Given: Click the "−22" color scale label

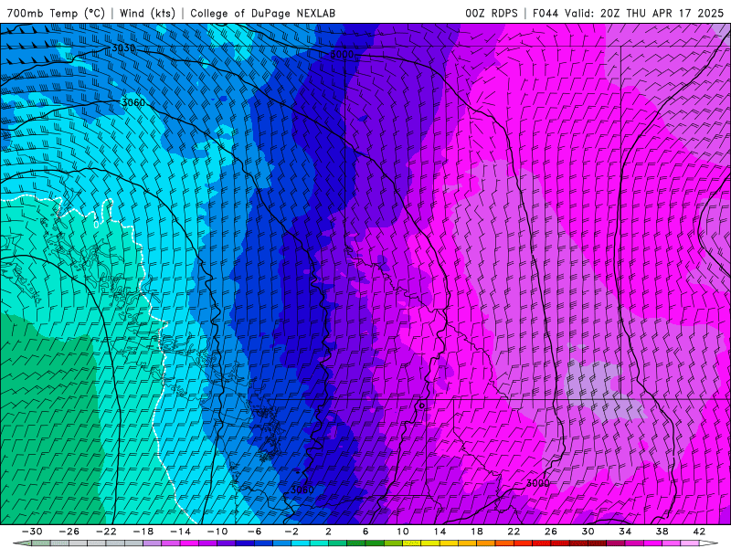Looking at the screenshot, I should 106,532.
